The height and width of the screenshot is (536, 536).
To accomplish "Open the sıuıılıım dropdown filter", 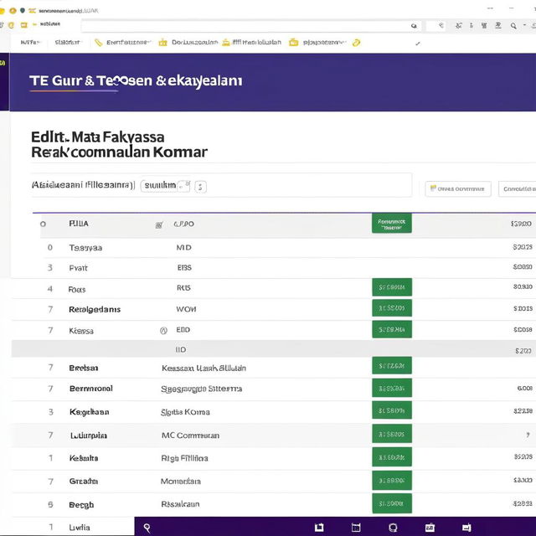I will 165,186.
